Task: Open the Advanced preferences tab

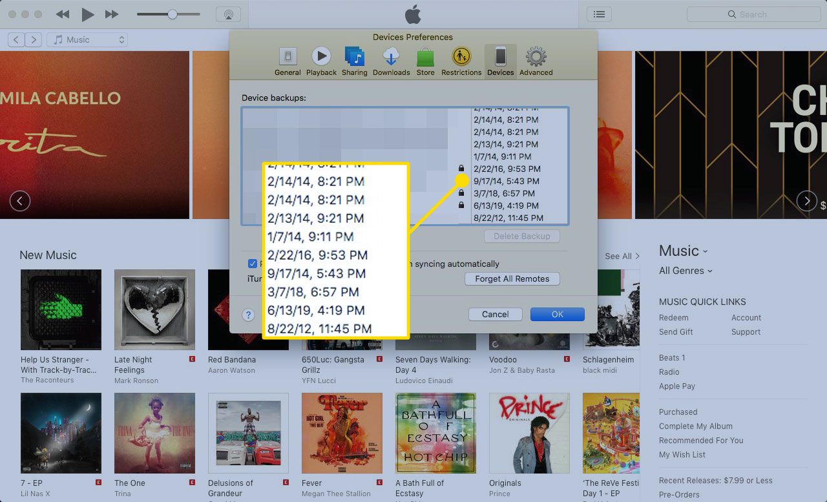Action: pos(536,61)
